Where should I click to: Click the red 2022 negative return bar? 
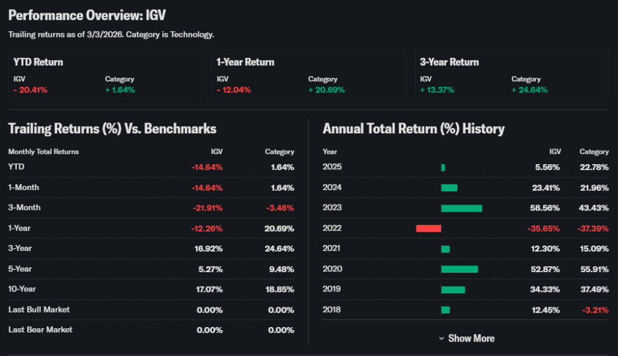point(428,228)
